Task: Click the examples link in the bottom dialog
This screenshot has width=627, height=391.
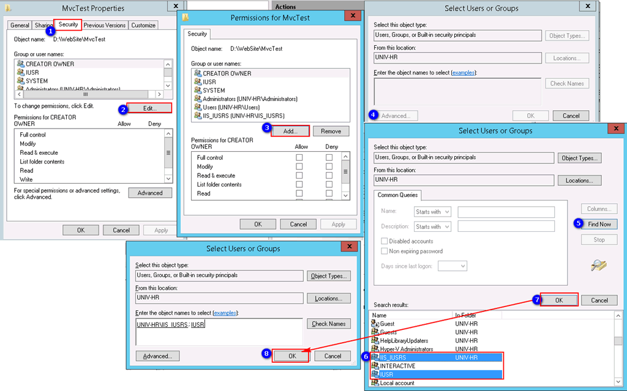Action: click(224, 313)
